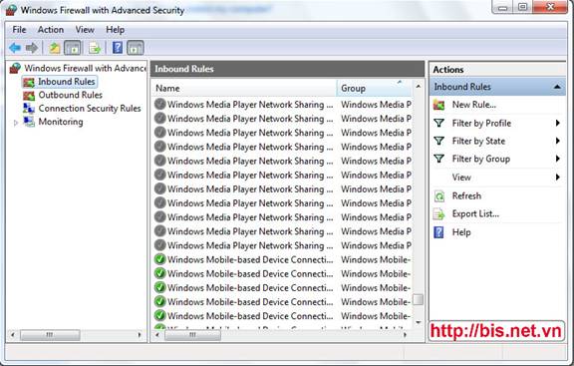Open the File menu
Viewport: 574px width, 366px height.
pos(19,30)
